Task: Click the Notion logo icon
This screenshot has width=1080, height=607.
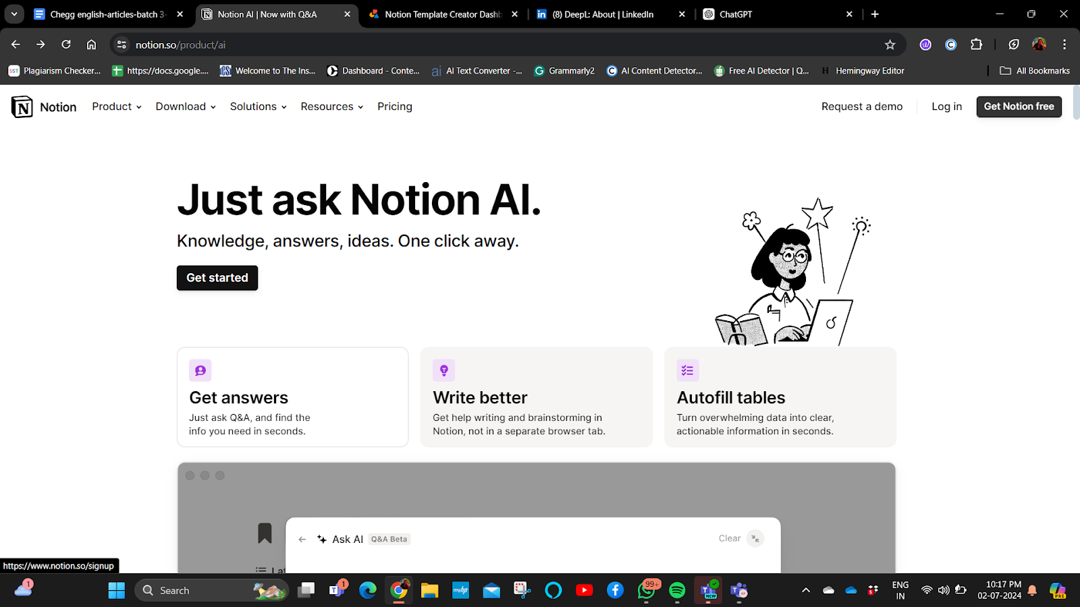Action: coord(22,107)
